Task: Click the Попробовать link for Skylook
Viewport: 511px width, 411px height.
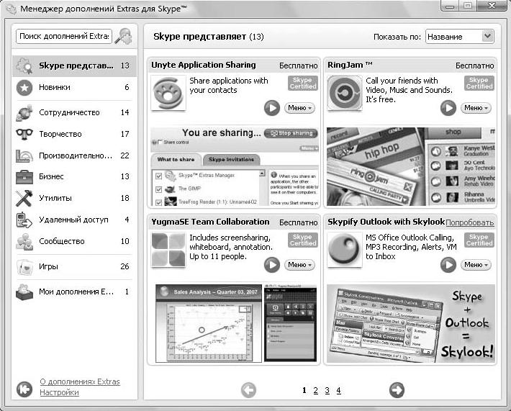Action: click(470, 222)
